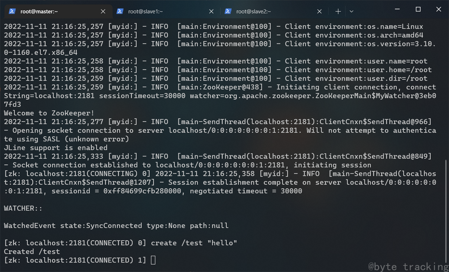This screenshot has width=449, height=272.
Task: Click the 'Welcome to ZooKeeper!' output line
Action: pyautogui.click(x=48, y=113)
